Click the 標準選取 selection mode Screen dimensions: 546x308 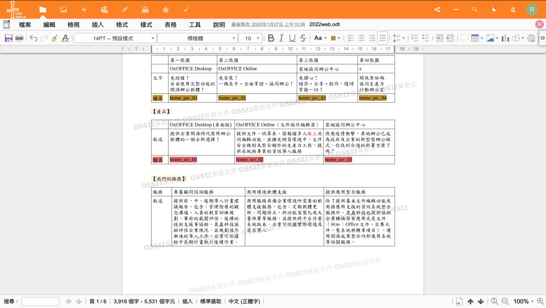click(210, 302)
